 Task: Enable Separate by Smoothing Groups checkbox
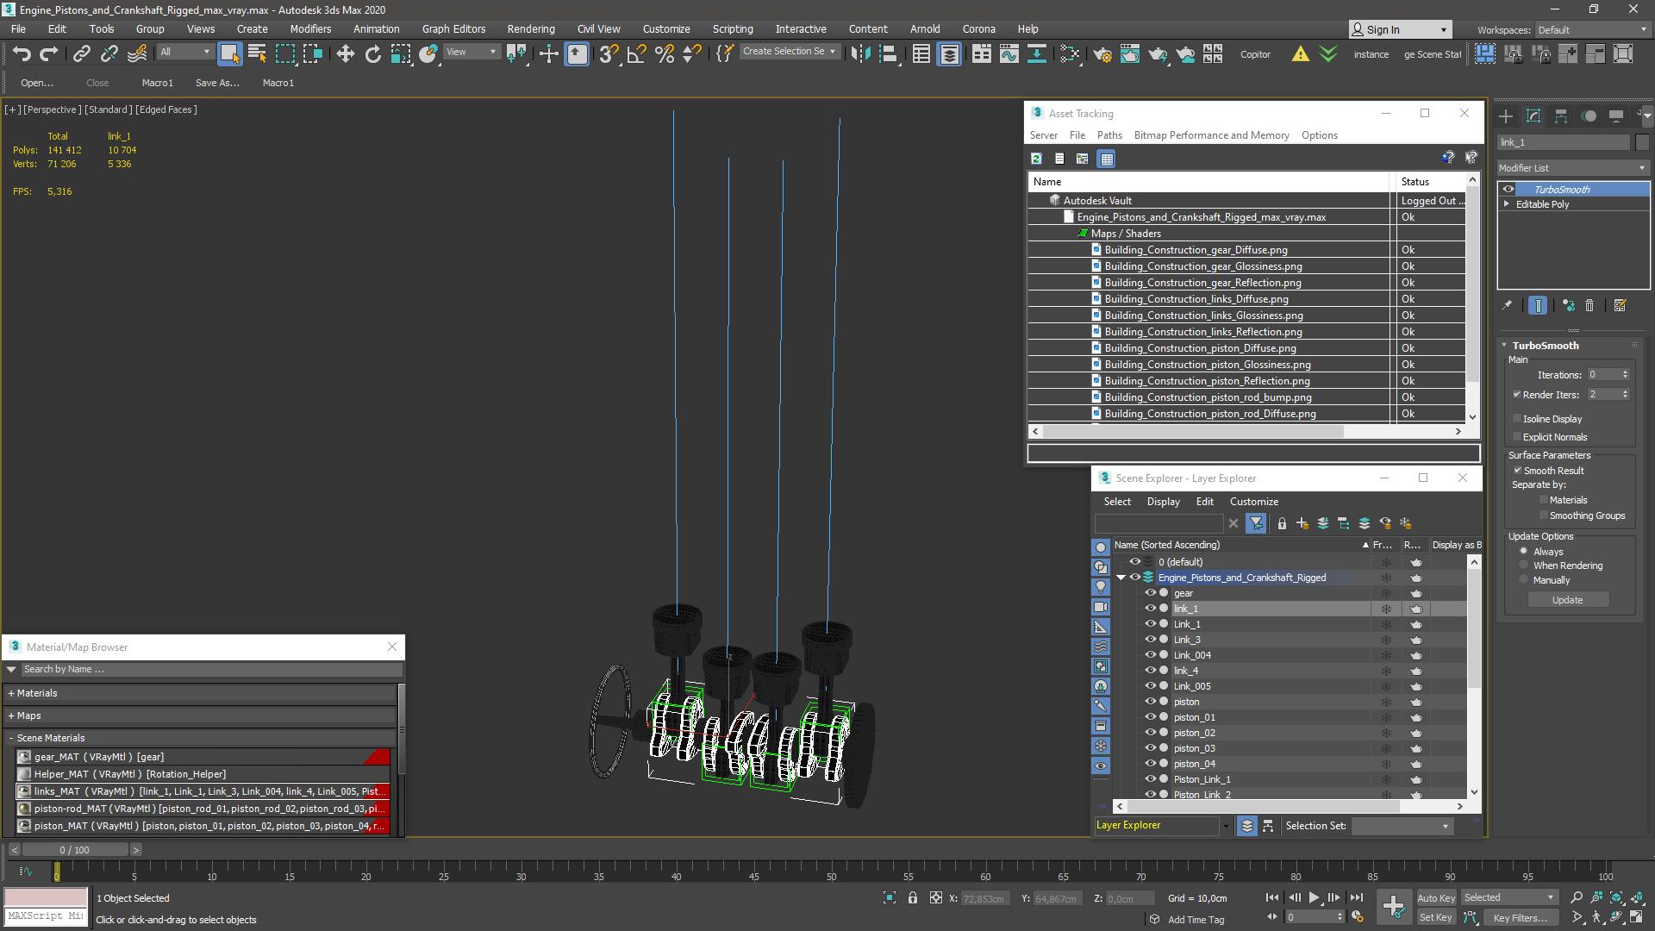click(x=1544, y=515)
